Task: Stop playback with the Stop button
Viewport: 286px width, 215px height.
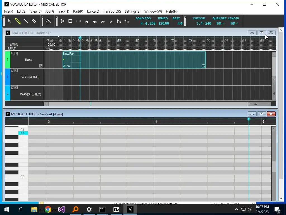Action: (70, 21)
